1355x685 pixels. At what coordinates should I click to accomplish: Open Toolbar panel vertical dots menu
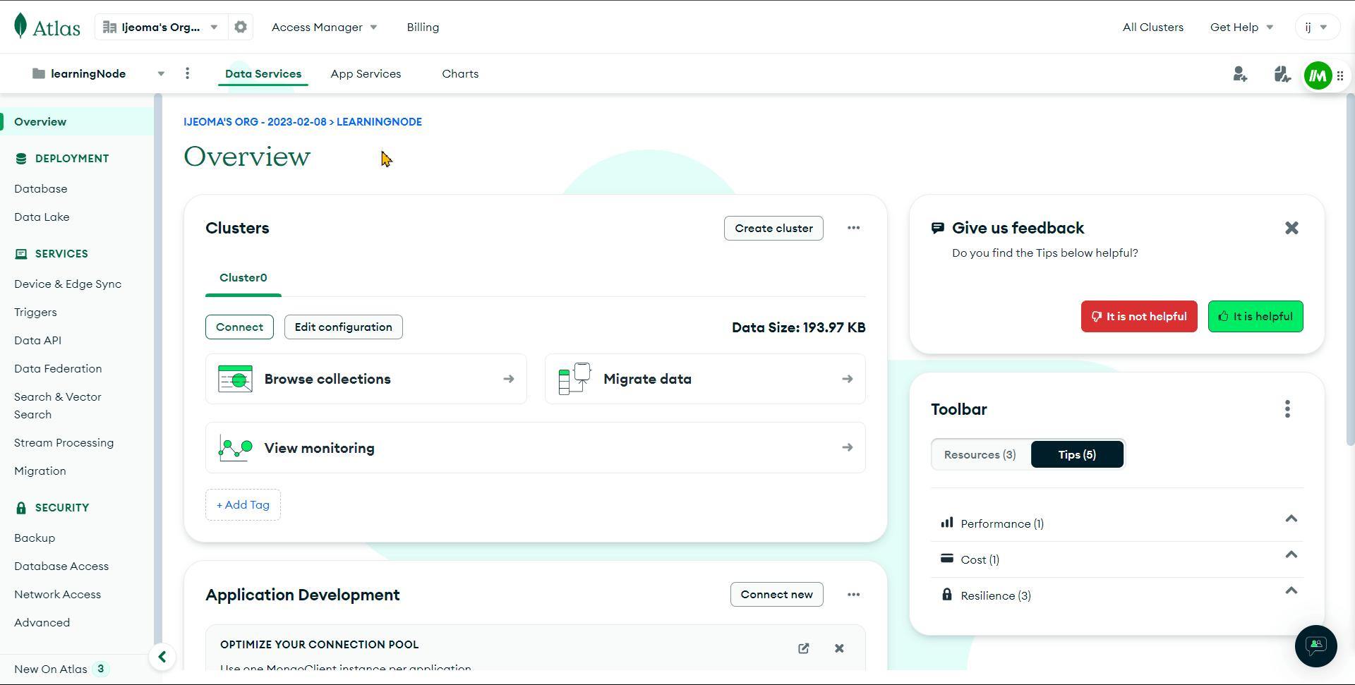point(1287,409)
